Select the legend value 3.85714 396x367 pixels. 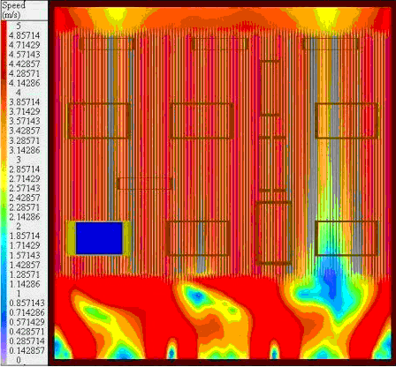[25, 102]
